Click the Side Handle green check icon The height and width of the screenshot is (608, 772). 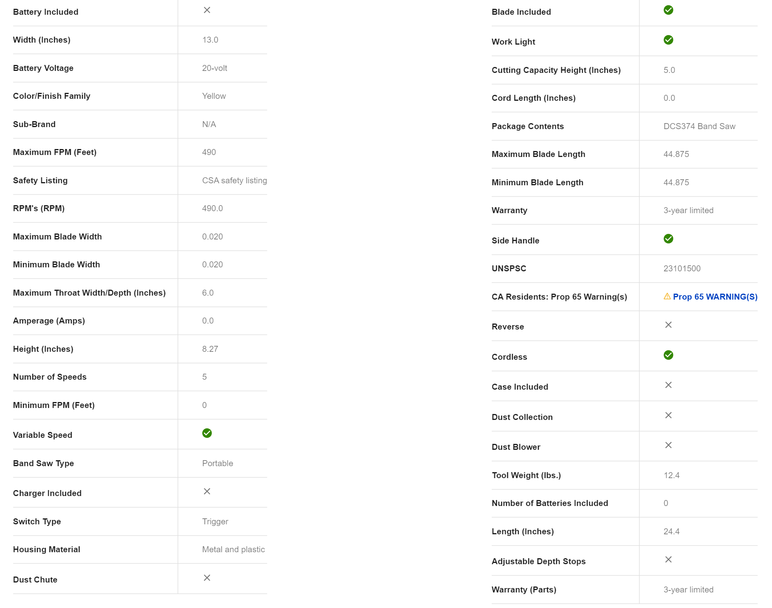668,239
